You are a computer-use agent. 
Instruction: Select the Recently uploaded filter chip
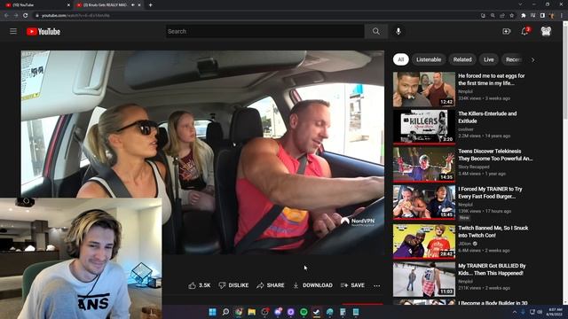pos(513,59)
